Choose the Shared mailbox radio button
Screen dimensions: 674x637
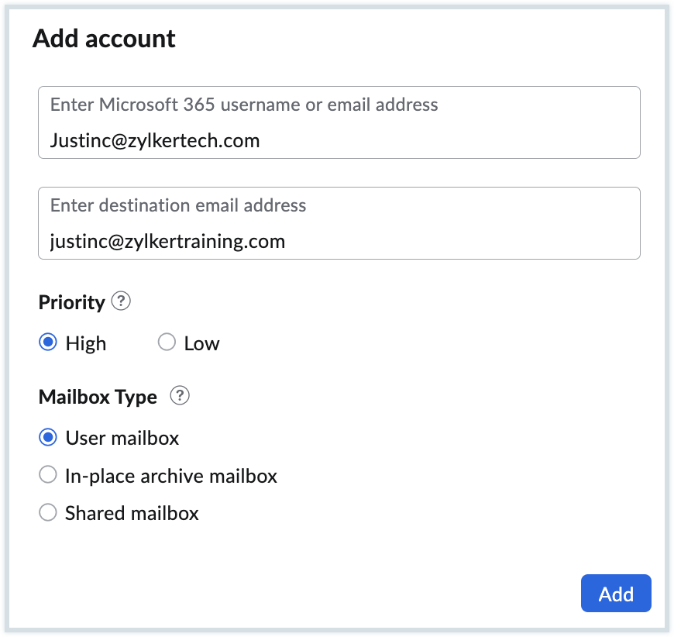[48, 513]
